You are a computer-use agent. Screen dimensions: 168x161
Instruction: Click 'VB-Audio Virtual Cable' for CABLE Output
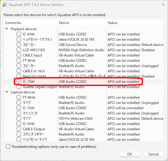[76, 129]
